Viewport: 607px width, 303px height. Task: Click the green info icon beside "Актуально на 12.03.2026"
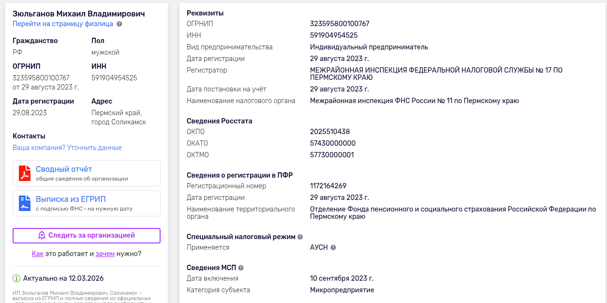[16, 278]
